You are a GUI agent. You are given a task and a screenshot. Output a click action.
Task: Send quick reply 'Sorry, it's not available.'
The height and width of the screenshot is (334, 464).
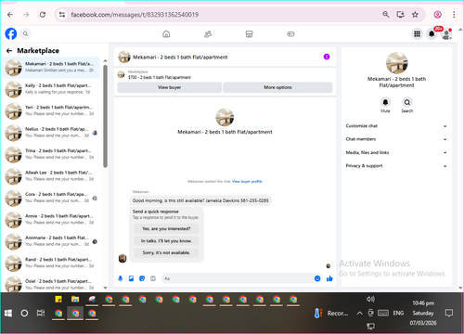[166, 252]
